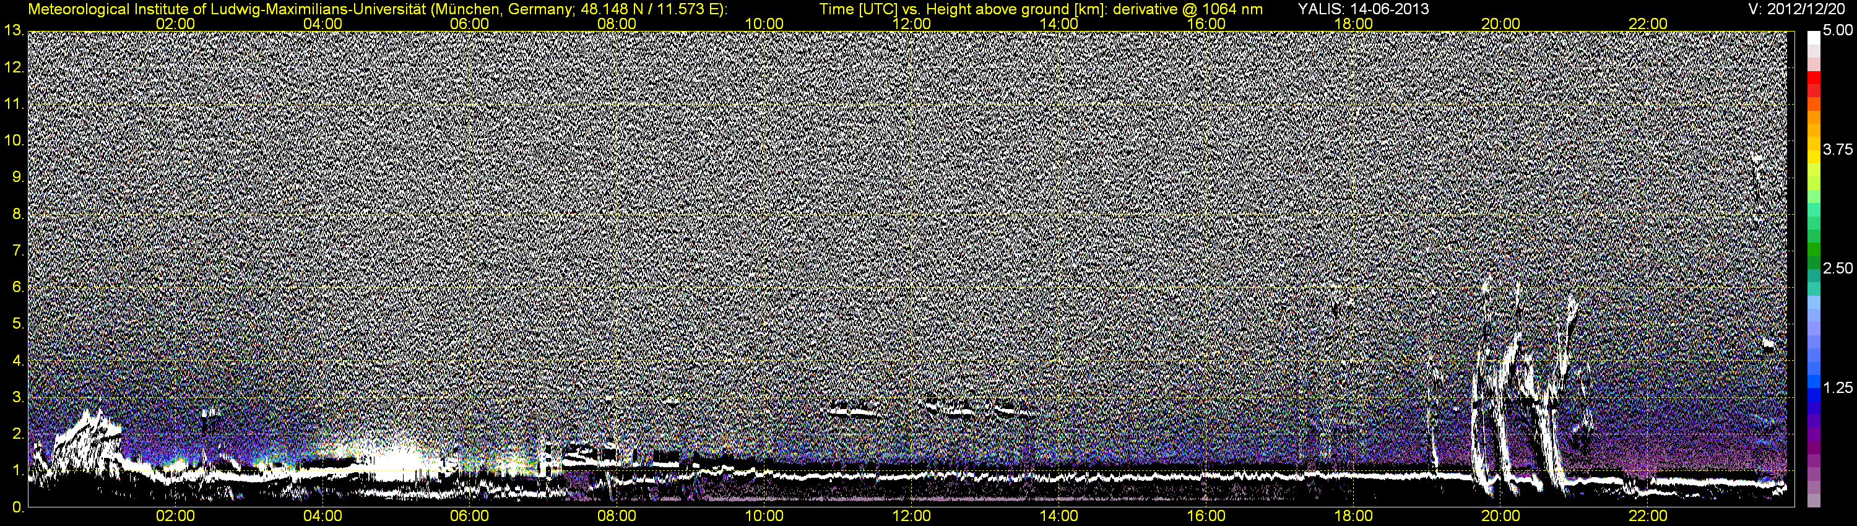Image resolution: width=1857 pixels, height=526 pixels.
Task: Click the 14:00 label on lower time axis
Action: point(1059,517)
